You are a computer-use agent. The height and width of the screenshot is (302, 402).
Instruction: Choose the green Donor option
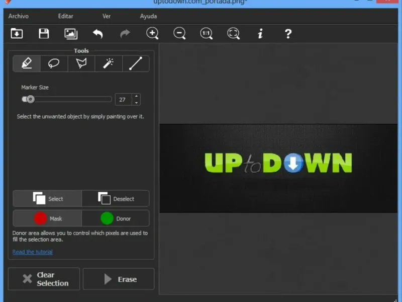click(116, 218)
